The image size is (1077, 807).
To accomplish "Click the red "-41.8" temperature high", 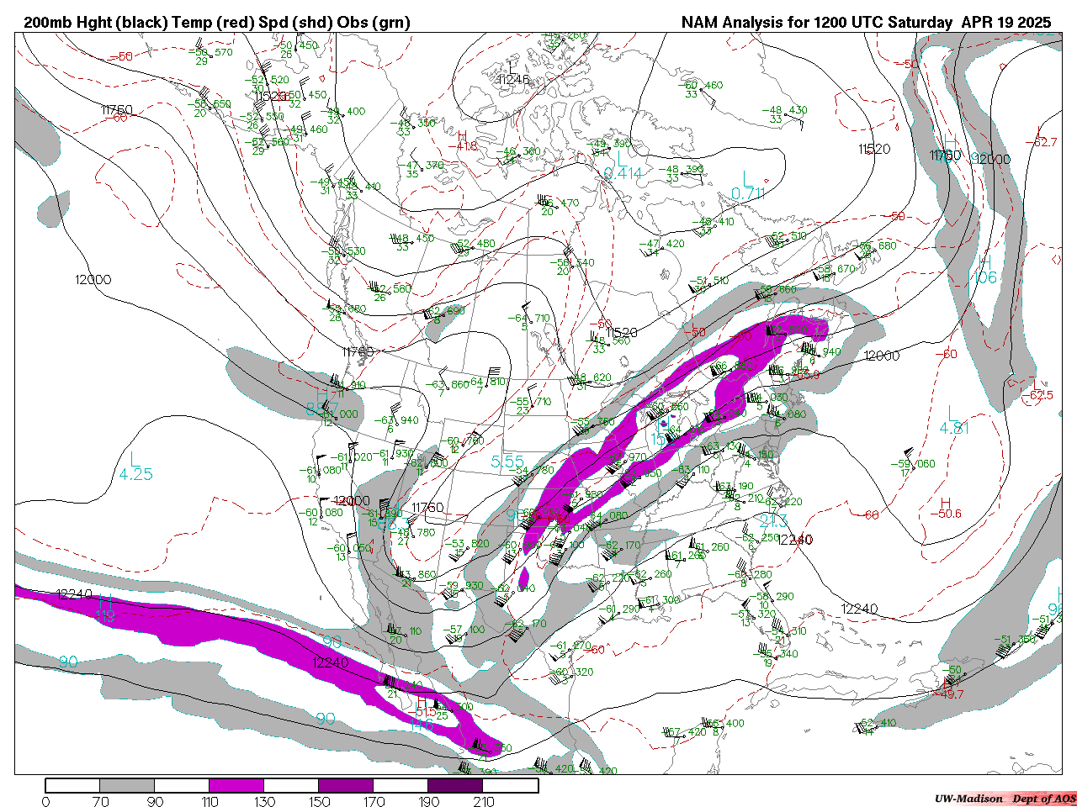I will tap(461, 145).
